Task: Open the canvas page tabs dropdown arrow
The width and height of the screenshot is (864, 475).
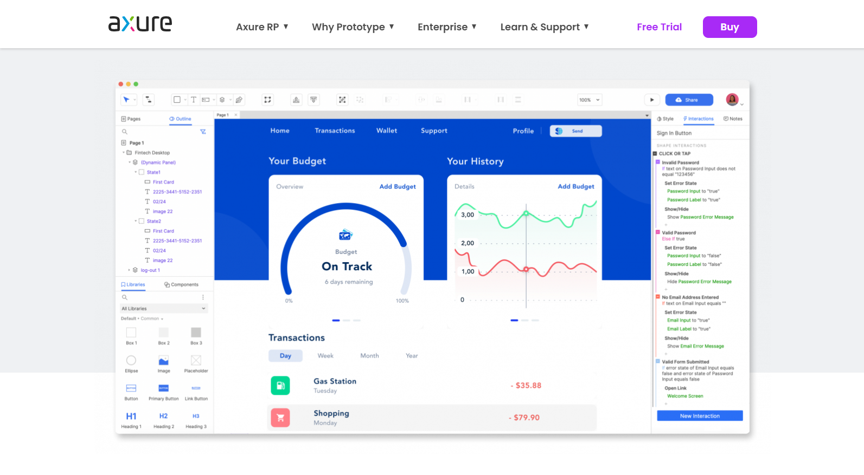Action: 647,115
